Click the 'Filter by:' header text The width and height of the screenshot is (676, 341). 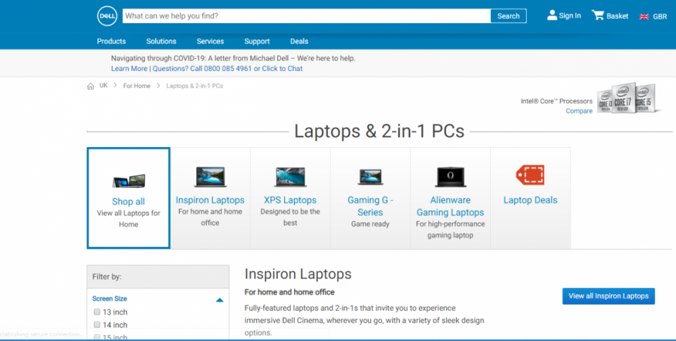[107, 277]
